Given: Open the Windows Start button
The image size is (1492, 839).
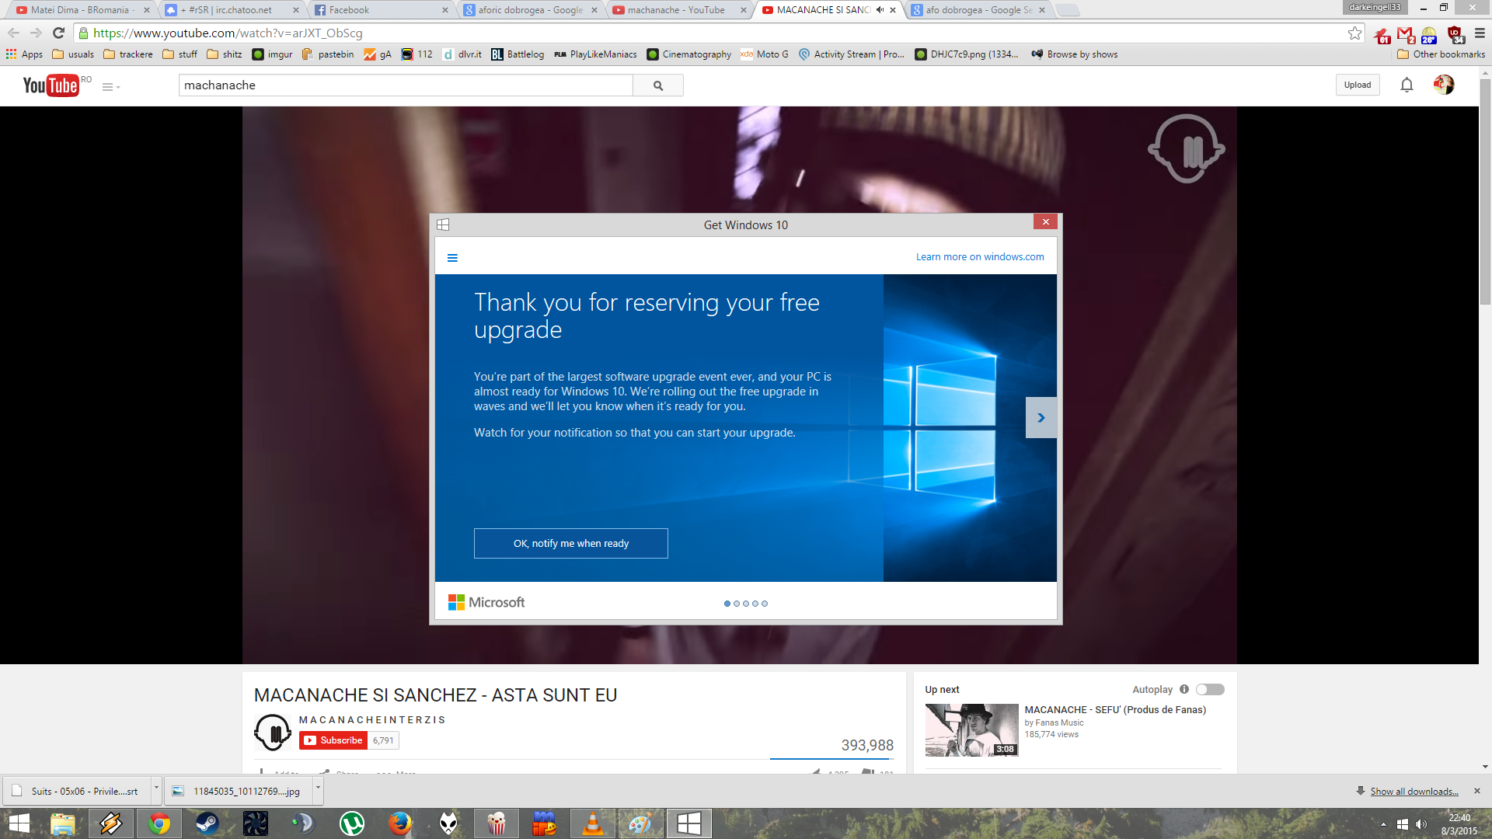Looking at the screenshot, I should tap(19, 823).
